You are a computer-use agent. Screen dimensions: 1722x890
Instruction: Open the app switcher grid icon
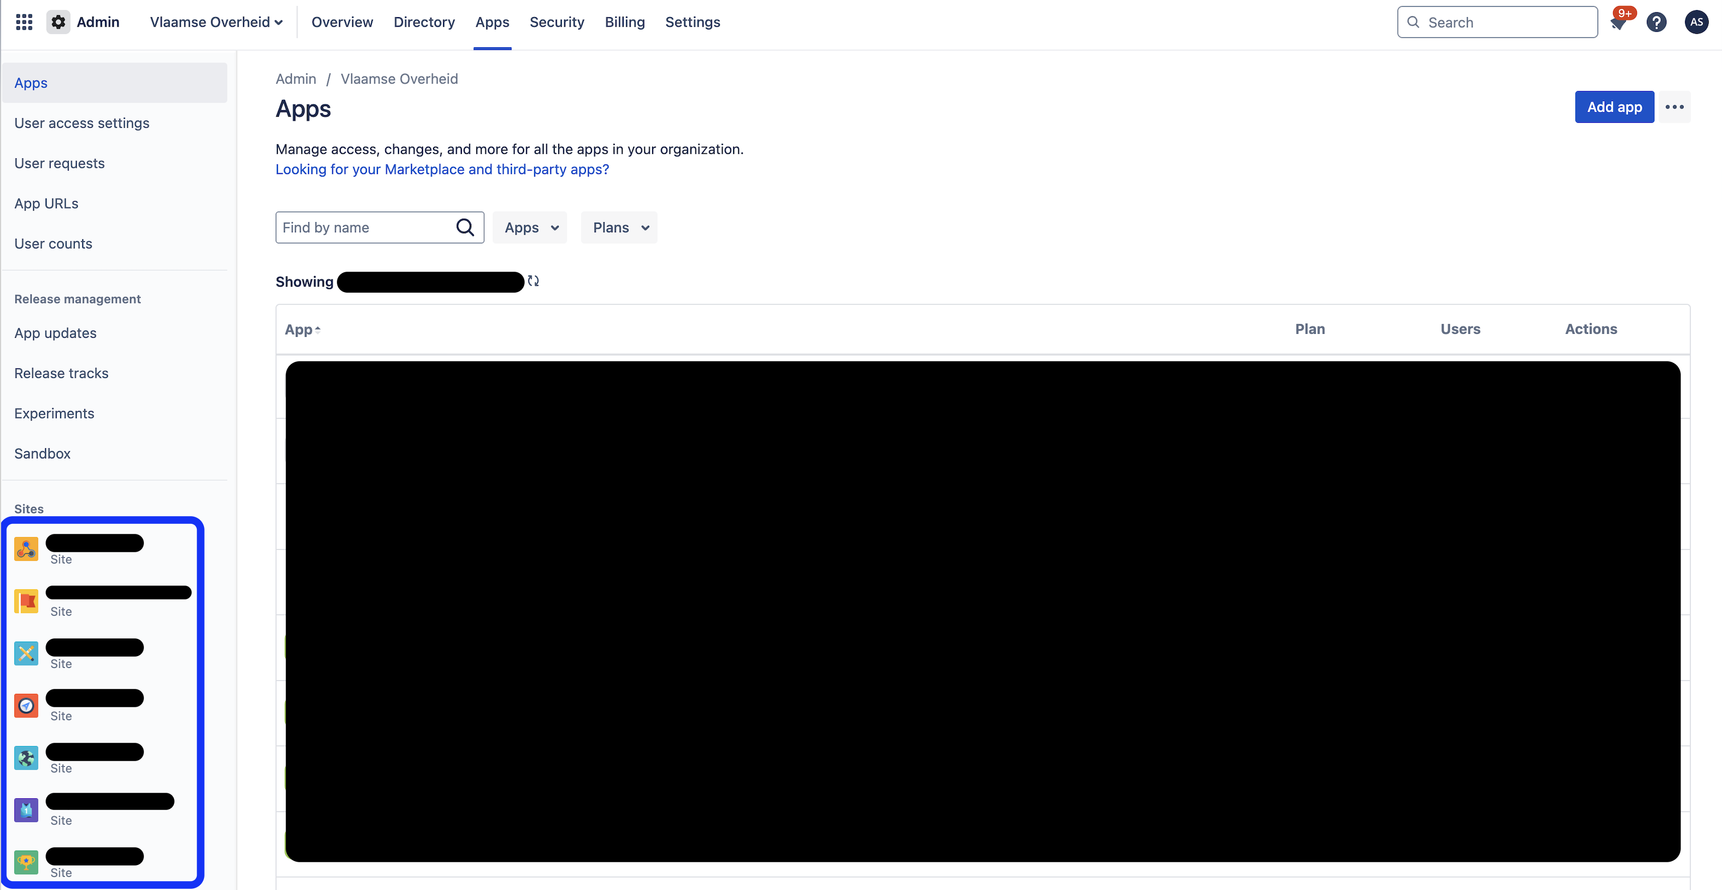point(24,22)
